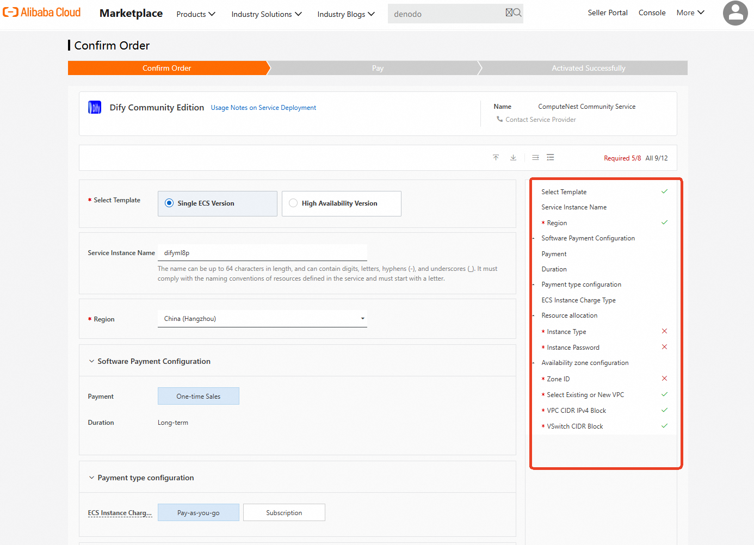The height and width of the screenshot is (545, 754).
Task: Click the Service Instance Name input field
Action: click(262, 253)
